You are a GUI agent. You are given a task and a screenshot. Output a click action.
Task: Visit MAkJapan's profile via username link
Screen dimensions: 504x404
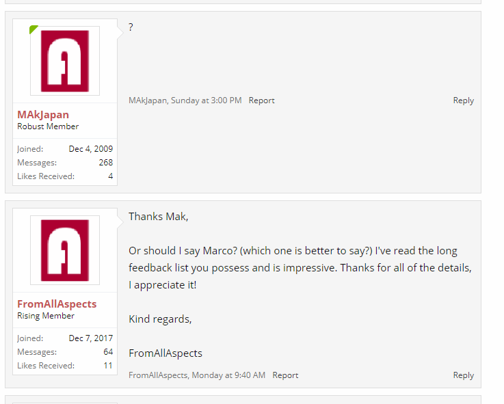43,115
